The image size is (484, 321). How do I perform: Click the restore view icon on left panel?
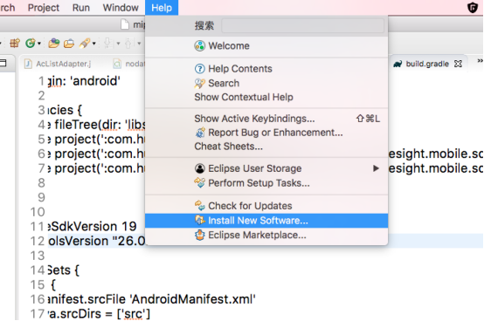(3, 63)
